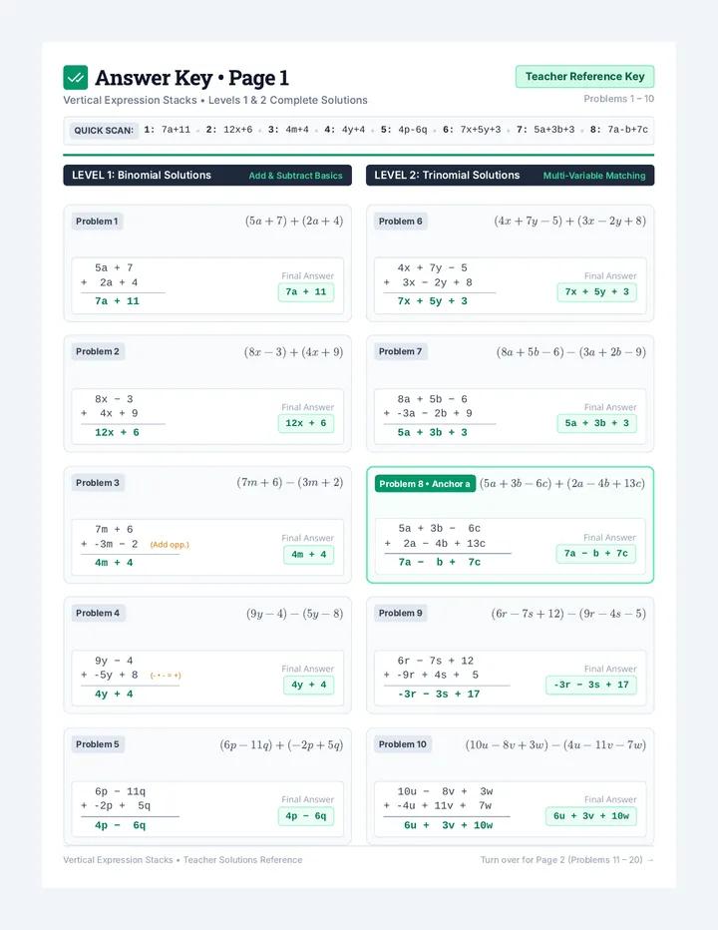Click the orange sign-rule hint in Problem 4
Image resolution: width=718 pixels, height=930 pixels.
(166, 675)
